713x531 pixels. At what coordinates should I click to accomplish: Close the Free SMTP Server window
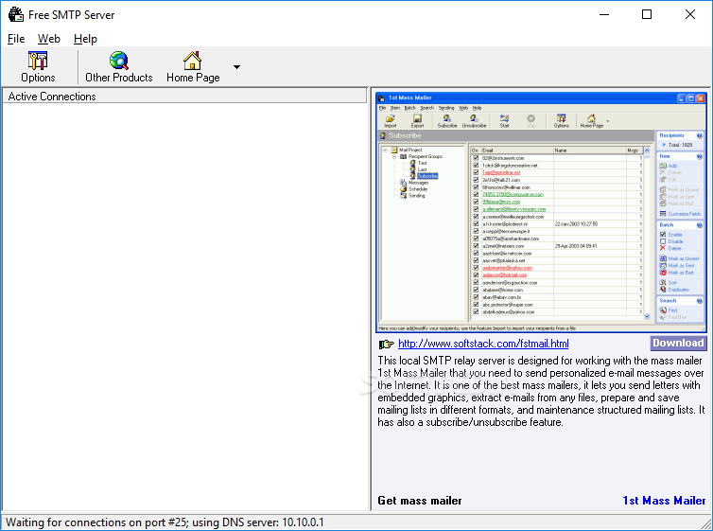coord(689,14)
